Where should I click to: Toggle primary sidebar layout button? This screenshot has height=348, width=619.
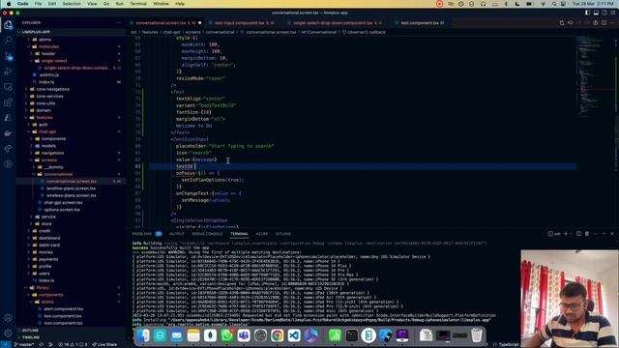pyautogui.click(x=588, y=13)
